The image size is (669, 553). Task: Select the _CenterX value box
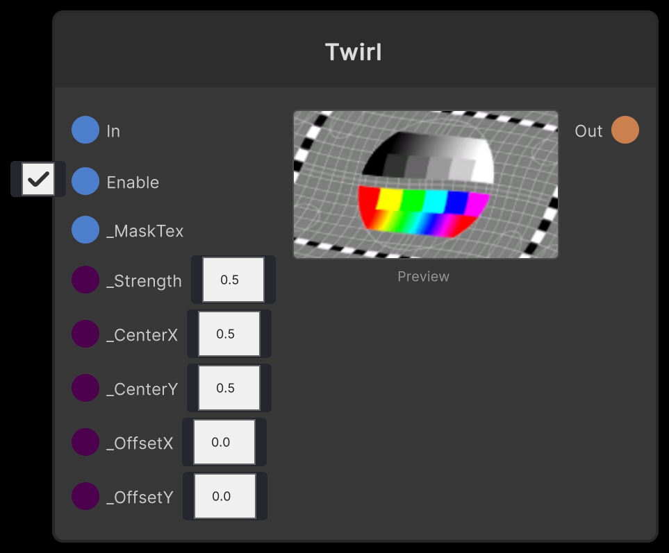229,334
